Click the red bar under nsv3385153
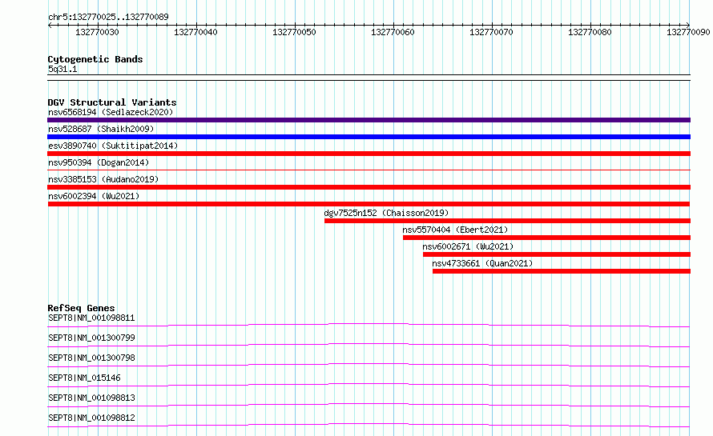The image size is (713, 436). click(x=369, y=187)
